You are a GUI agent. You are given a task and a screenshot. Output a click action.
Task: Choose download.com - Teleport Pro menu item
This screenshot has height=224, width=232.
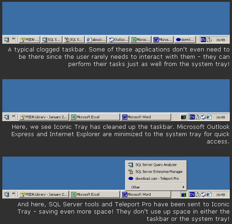pos(156,178)
